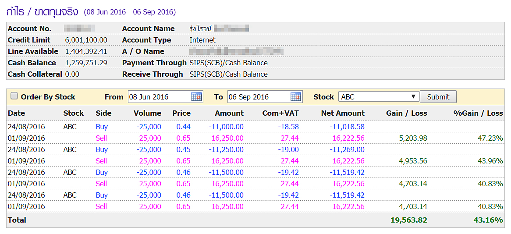Click the Submit button
511x234 pixels.
[x=438, y=97]
